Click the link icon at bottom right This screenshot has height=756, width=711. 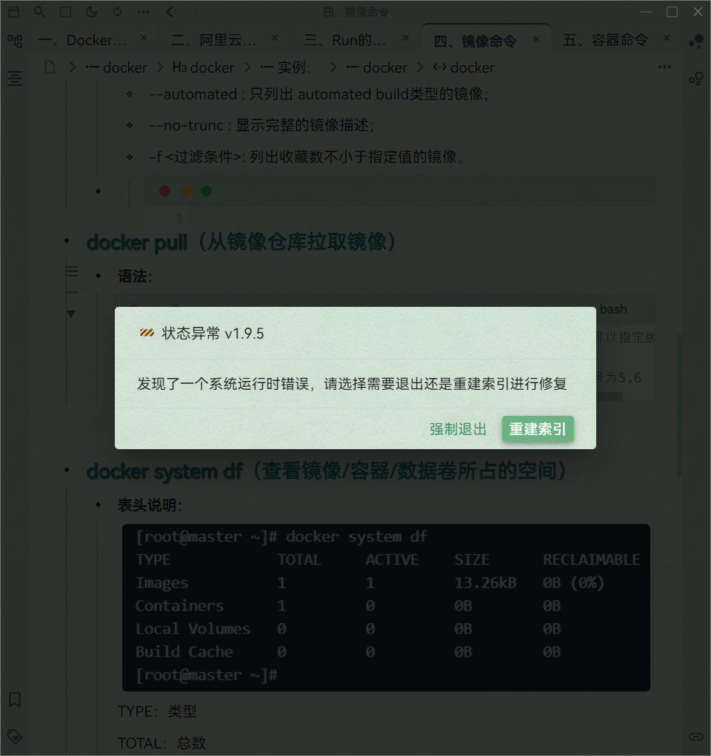695,736
